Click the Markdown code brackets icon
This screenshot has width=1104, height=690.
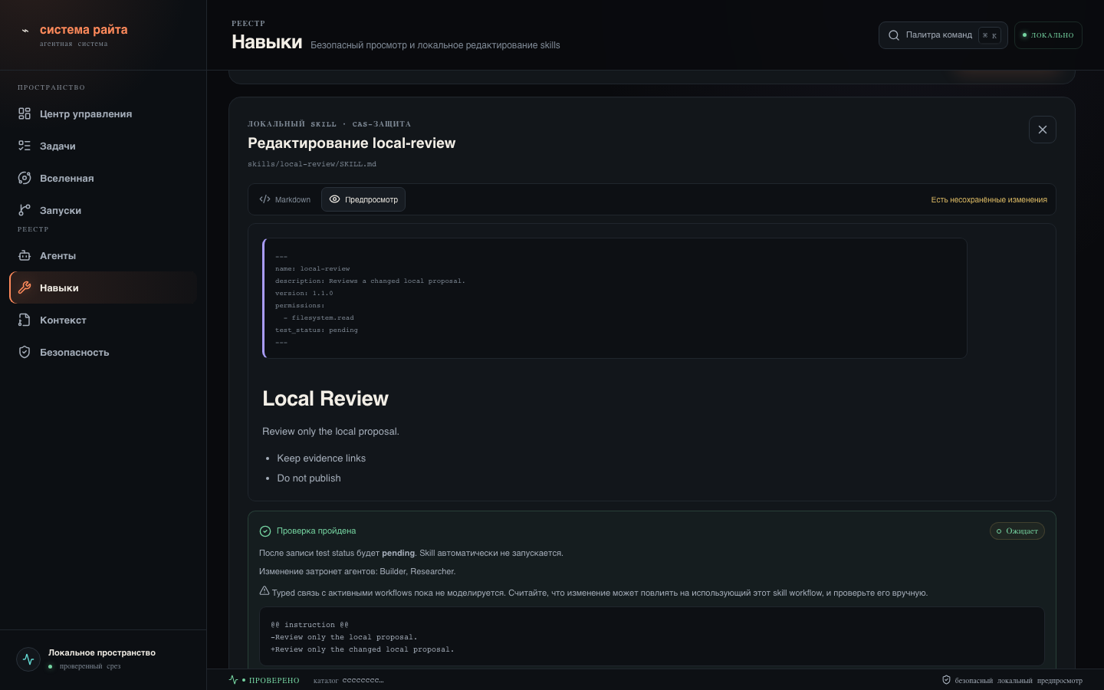click(x=264, y=199)
